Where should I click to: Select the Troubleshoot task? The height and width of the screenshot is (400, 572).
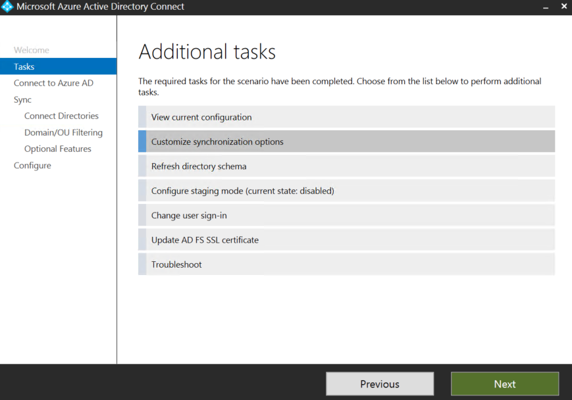click(346, 264)
